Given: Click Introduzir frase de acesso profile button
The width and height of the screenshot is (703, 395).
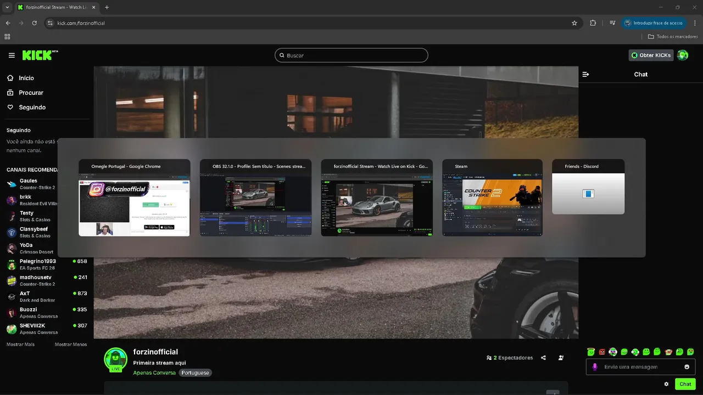Looking at the screenshot, I should (x=654, y=23).
